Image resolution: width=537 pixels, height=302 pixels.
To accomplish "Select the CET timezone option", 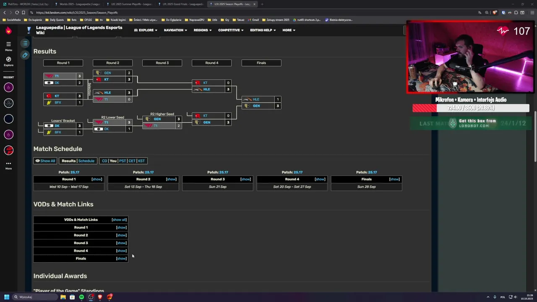I will pos(132,161).
